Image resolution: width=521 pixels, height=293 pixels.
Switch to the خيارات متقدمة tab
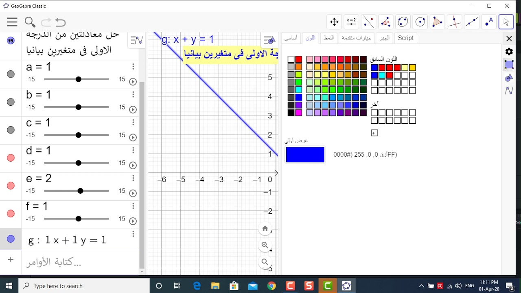(356, 38)
